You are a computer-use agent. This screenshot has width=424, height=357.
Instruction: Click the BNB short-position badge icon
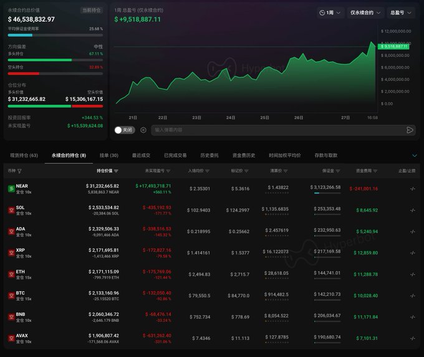click(x=11, y=317)
